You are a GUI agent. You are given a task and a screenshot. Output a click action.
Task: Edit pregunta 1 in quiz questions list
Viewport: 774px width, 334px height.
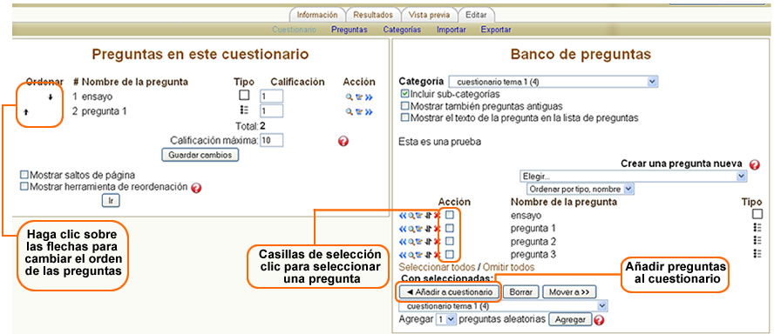359,112
